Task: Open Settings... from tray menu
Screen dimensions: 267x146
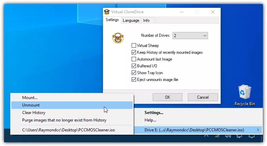Action: [x=198, y=113]
